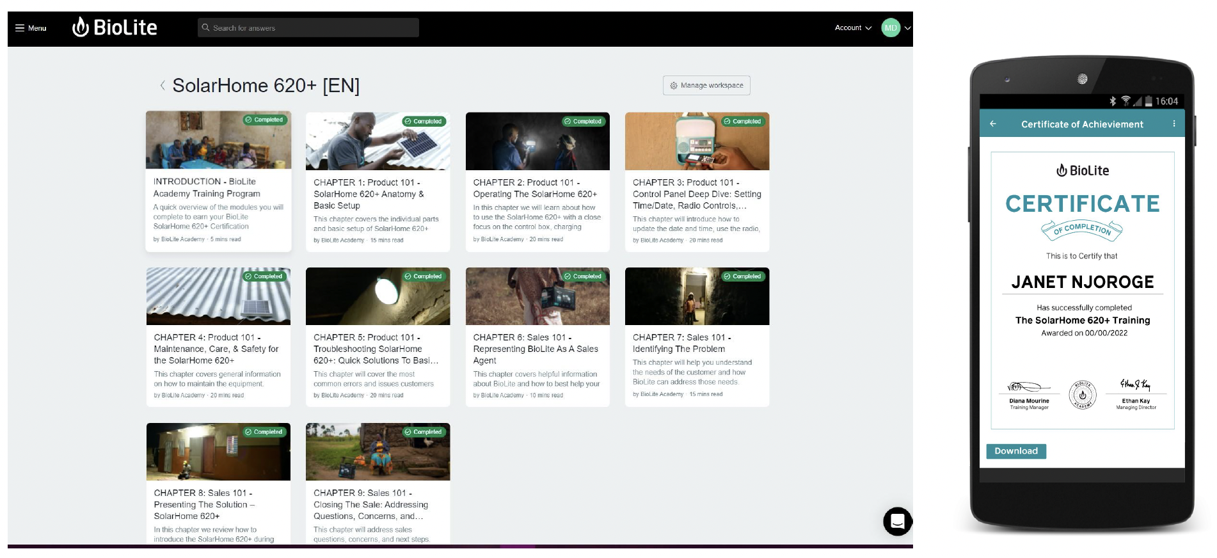Open CHAPTER 7 Identifying The Problem
1217x558 pixels.
coord(681,343)
